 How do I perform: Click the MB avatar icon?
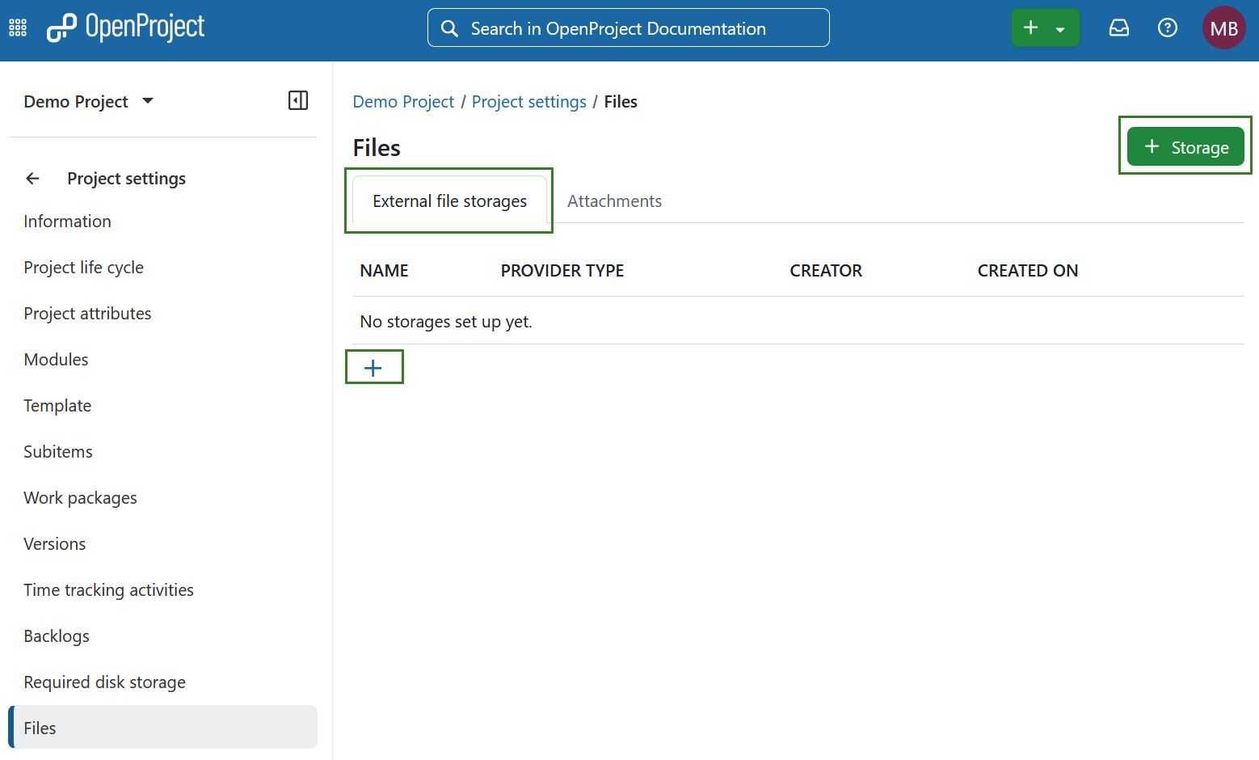click(1223, 27)
